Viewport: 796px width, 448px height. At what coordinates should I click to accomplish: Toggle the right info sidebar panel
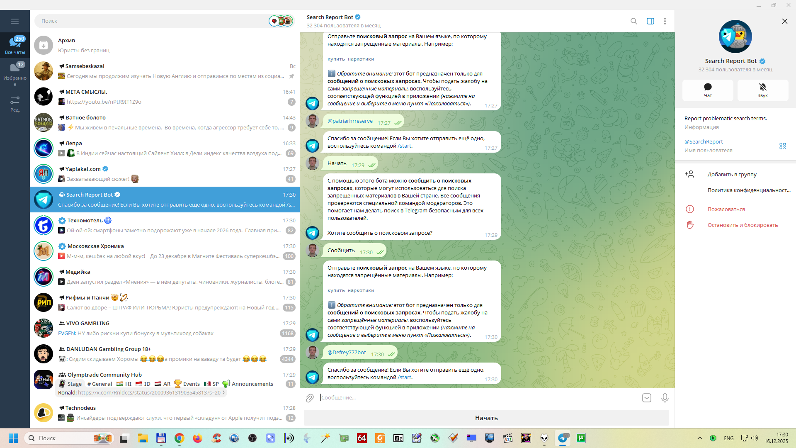point(650,21)
